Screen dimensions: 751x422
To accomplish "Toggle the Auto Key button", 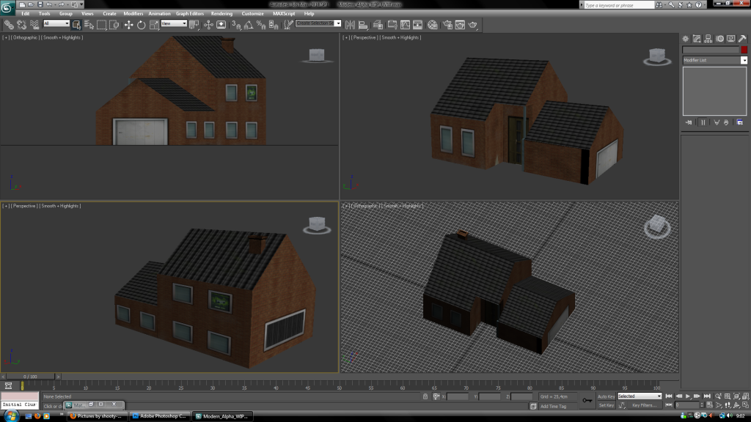I will [606, 396].
